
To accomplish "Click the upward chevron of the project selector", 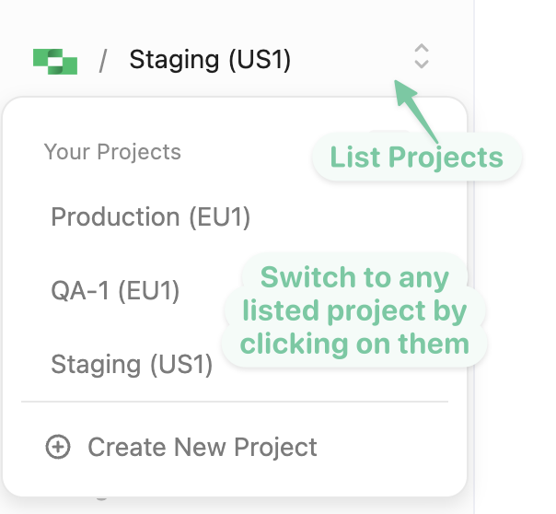I will point(422,48).
